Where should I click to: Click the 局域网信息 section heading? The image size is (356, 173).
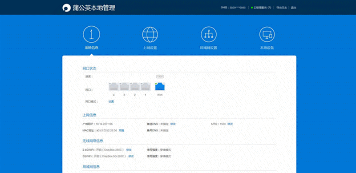point(91,167)
